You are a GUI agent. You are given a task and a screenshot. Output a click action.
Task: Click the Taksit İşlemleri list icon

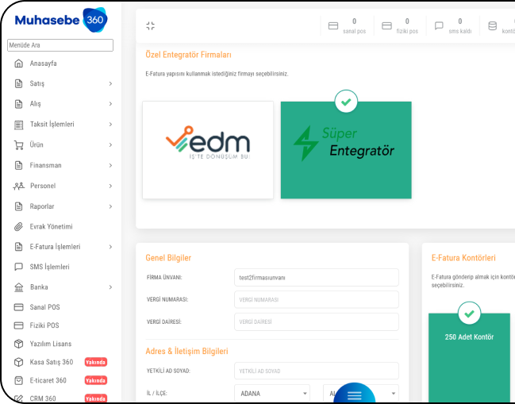coord(19,125)
